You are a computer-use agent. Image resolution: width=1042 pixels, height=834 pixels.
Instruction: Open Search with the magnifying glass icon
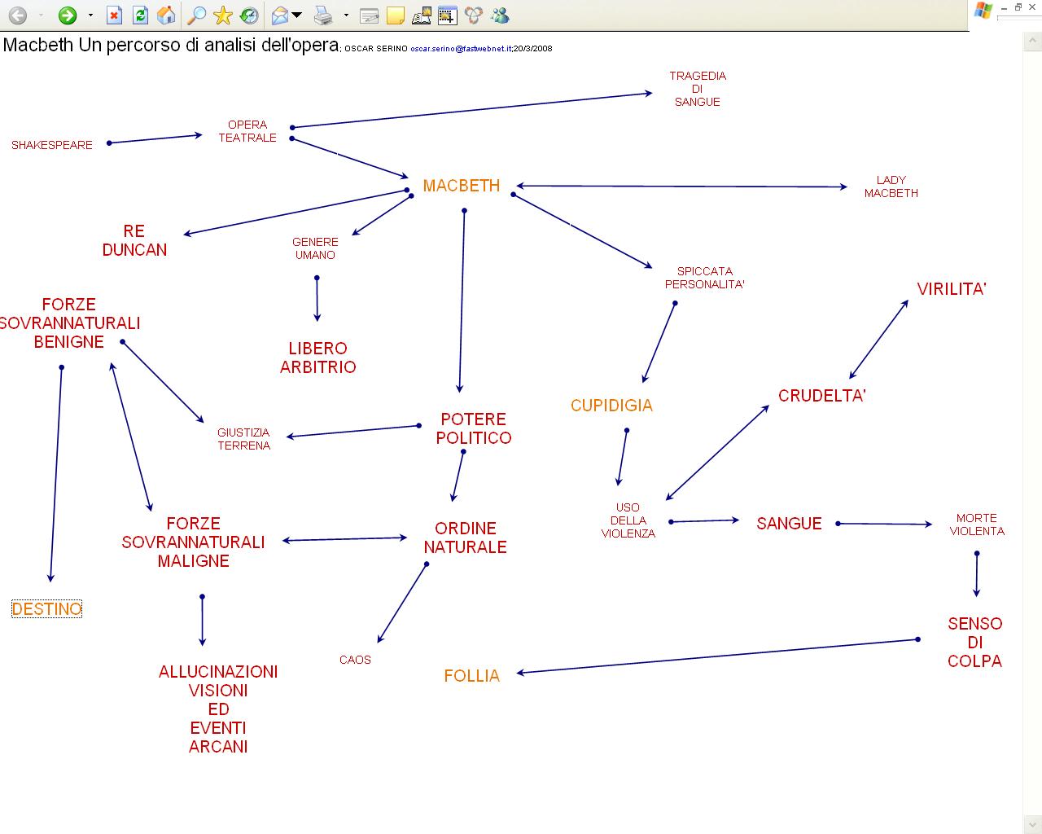196,15
